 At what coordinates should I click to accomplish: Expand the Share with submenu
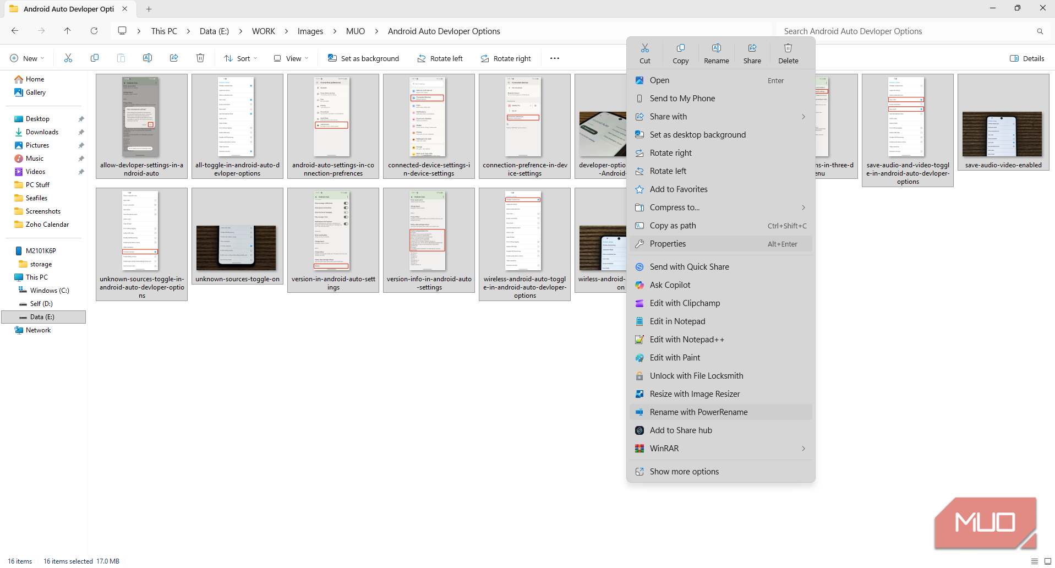(x=720, y=117)
